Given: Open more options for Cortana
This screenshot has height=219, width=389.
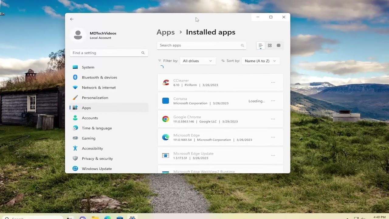Looking at the screenshot, I should pyautogui.click(x=273, y=101).
